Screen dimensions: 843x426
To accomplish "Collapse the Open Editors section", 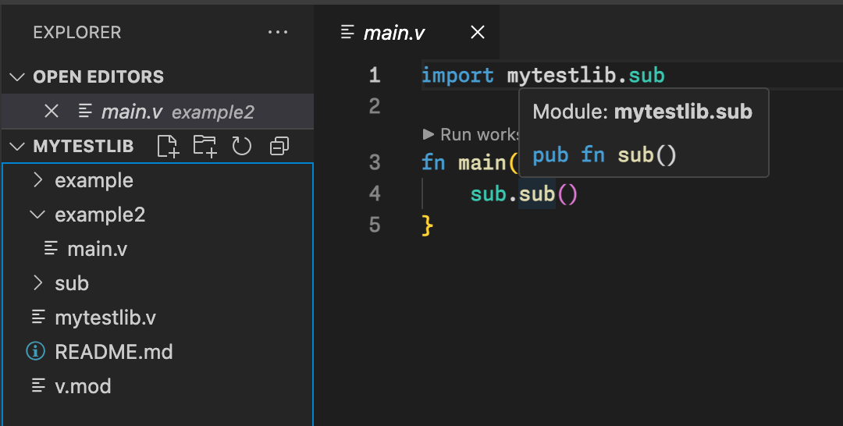I will 17,76.
